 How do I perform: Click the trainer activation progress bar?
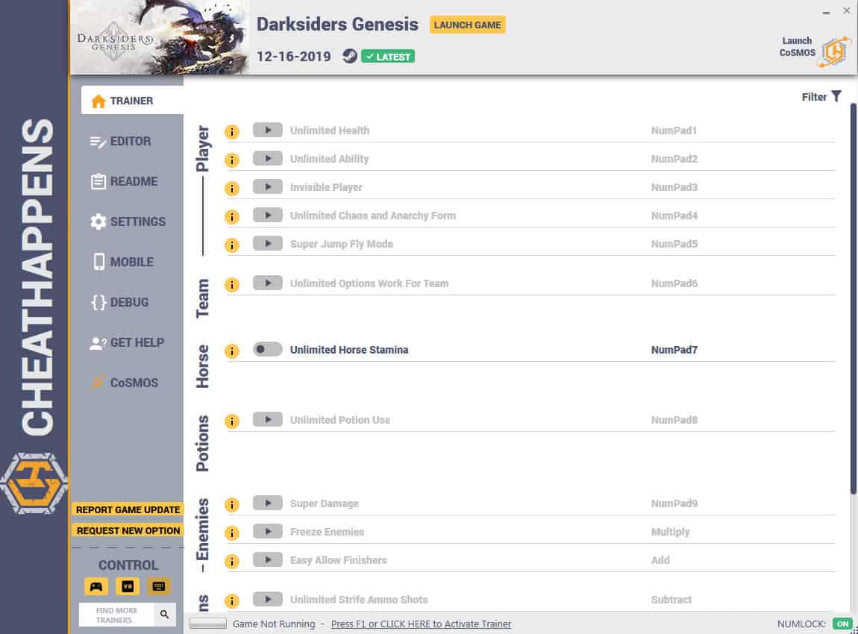[208, 624]
